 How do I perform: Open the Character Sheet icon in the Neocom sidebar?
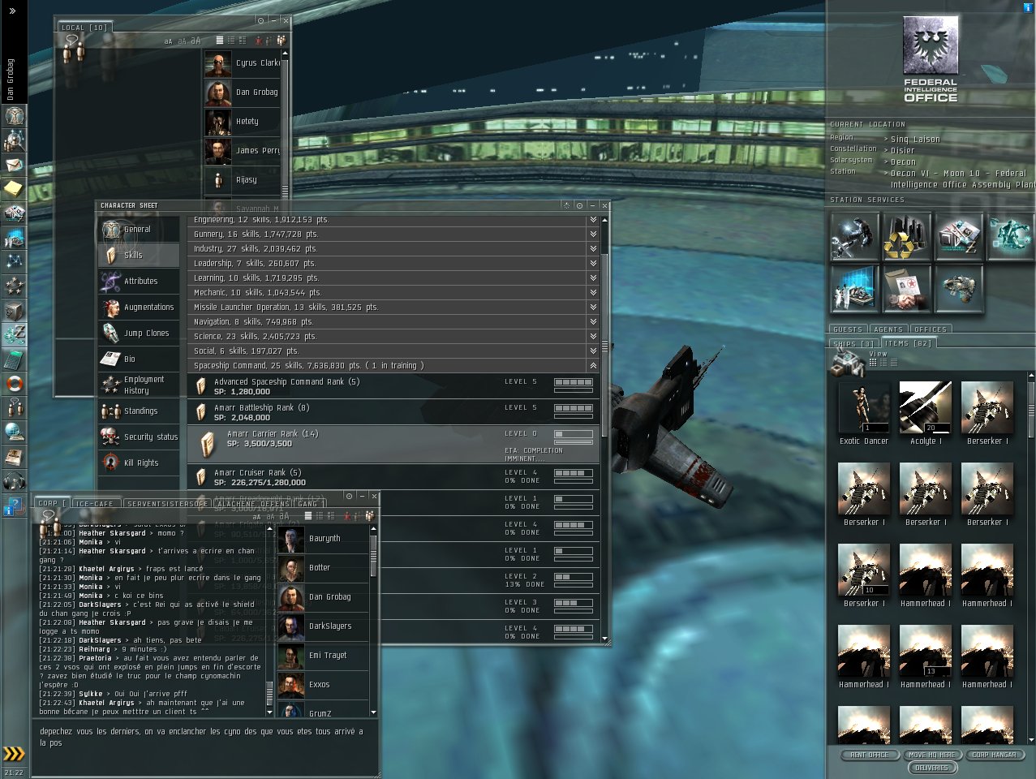click(14, 116)
